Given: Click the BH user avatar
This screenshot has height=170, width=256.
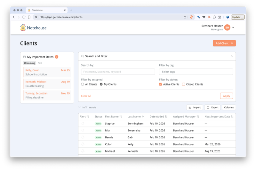Looking at the screenshot, I should (227, 28).
